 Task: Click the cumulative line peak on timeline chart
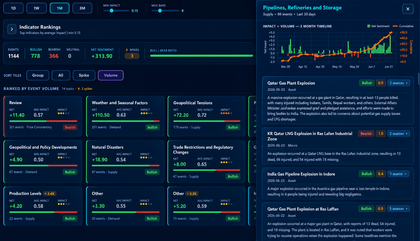coord(391,32)
